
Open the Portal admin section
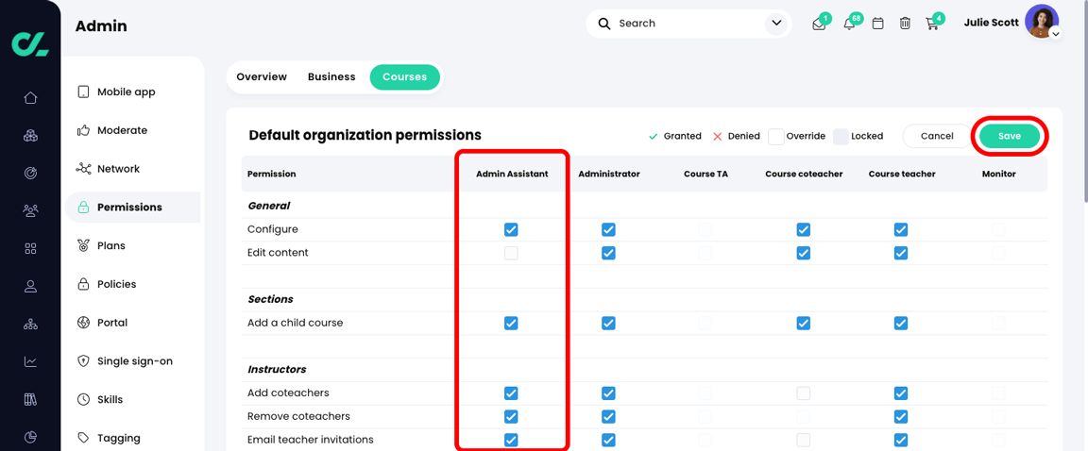[111, 323]
